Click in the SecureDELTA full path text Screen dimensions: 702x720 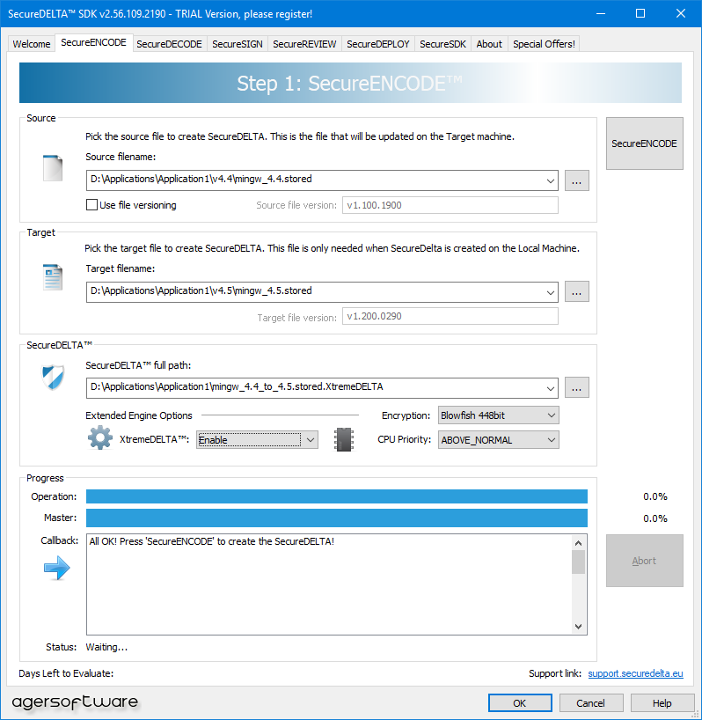click(237, 386)
